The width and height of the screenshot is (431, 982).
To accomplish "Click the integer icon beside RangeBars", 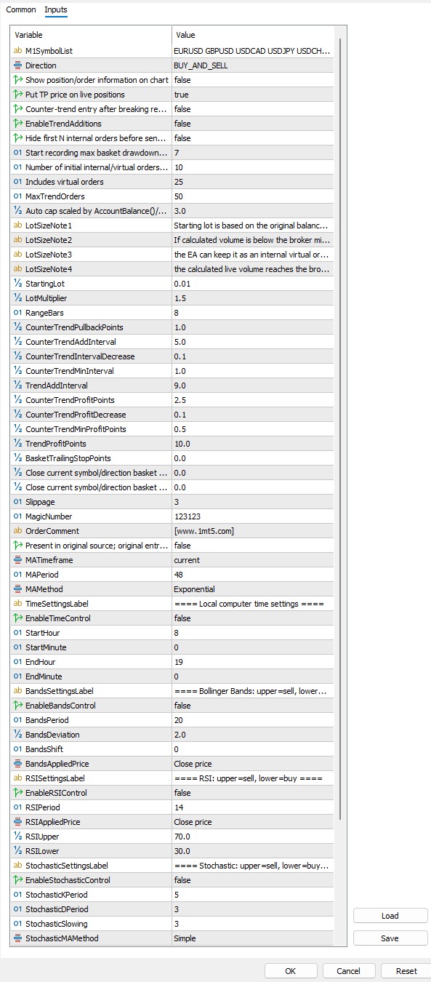I will 17,313.
